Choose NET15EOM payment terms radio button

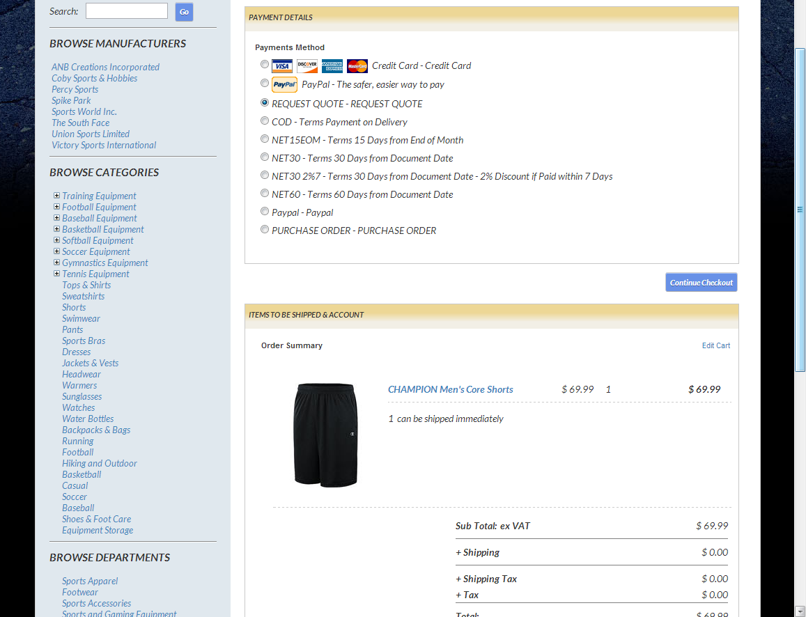pyautogui.click(x=264, y=139)
